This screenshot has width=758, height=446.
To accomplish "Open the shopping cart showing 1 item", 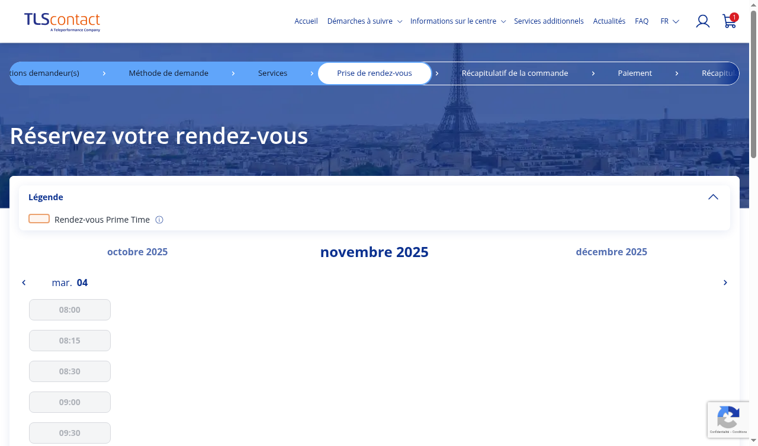I will coord(728,21).
